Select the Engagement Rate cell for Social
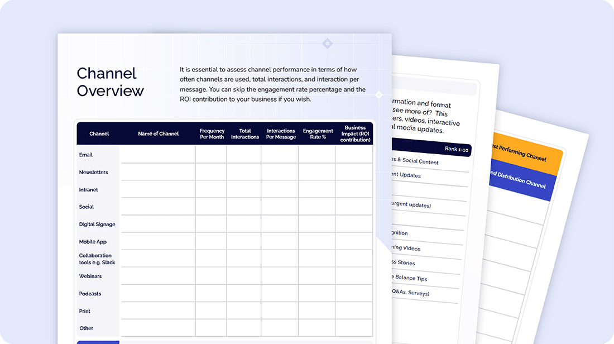The image size is (614, 344). (x=317, y=206)
